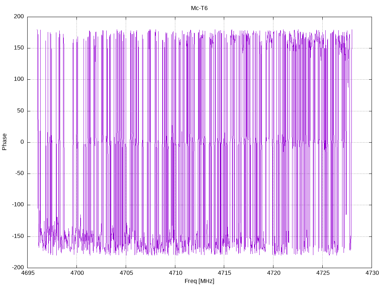Click the 4730 x-axis tick label
382x286 pixels.
[372, 273]
